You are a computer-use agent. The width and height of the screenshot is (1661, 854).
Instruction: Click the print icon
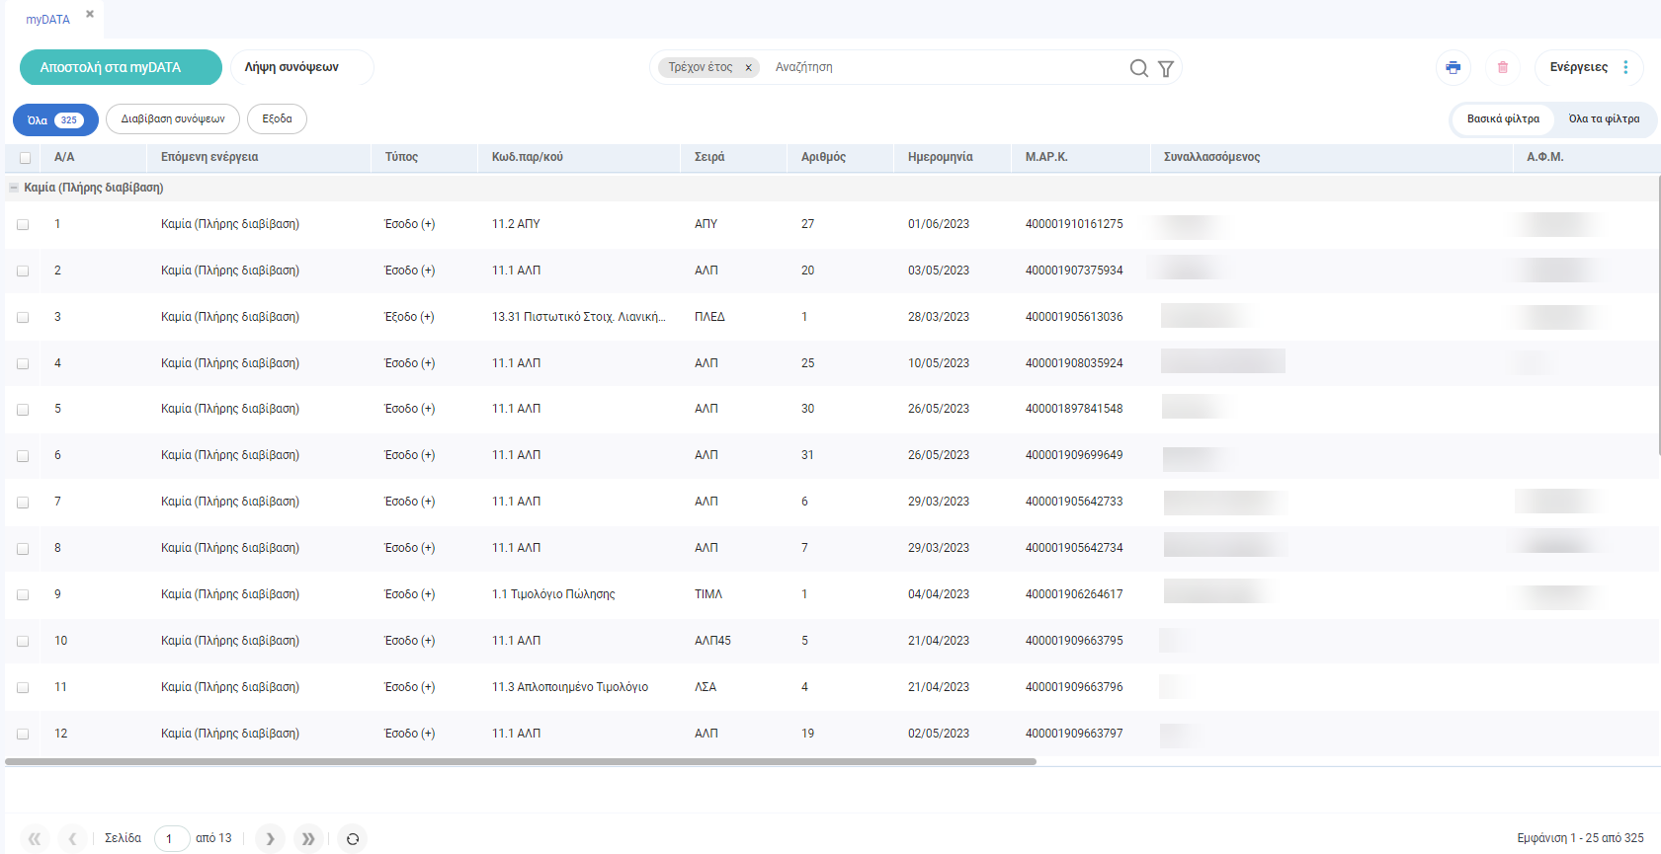[1453, 67]
